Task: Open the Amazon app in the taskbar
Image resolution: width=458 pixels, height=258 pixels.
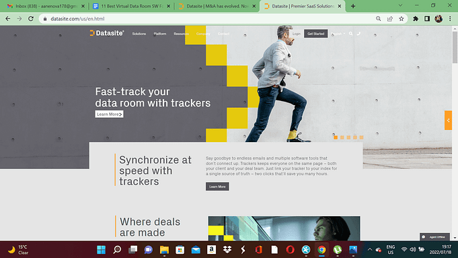Action: 211,249
